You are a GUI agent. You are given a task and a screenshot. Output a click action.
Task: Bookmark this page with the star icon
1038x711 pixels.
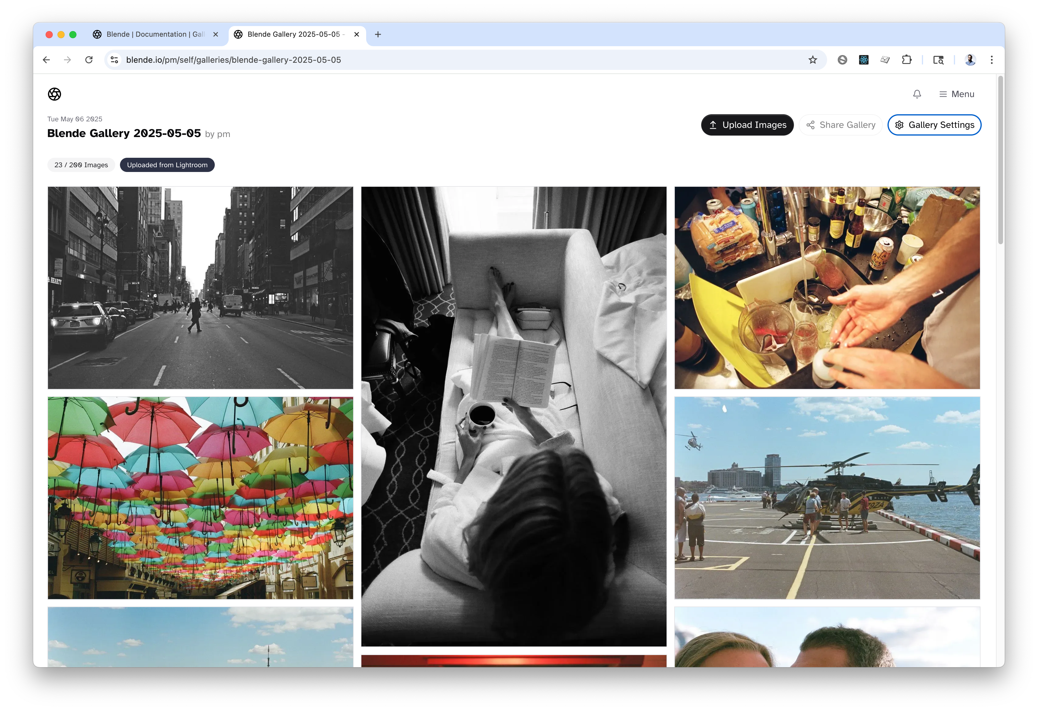coord(813,60)
